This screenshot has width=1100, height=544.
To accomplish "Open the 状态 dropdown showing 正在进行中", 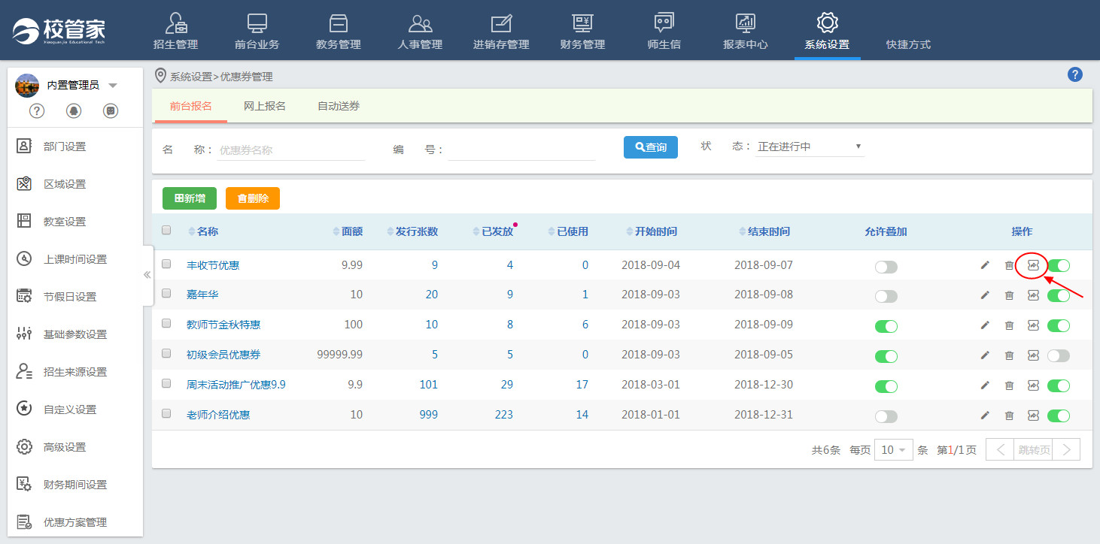I will [x=810, y=147].
